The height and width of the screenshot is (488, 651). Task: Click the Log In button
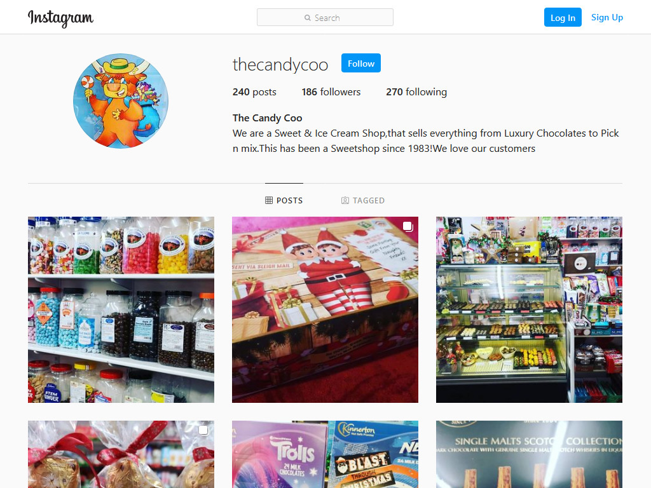pyautogui.click(x=563, y=17)
